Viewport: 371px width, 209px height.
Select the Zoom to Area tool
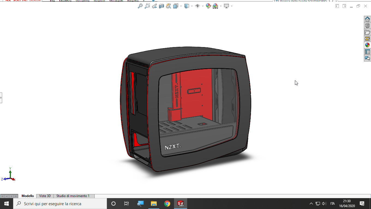point(147,6)
